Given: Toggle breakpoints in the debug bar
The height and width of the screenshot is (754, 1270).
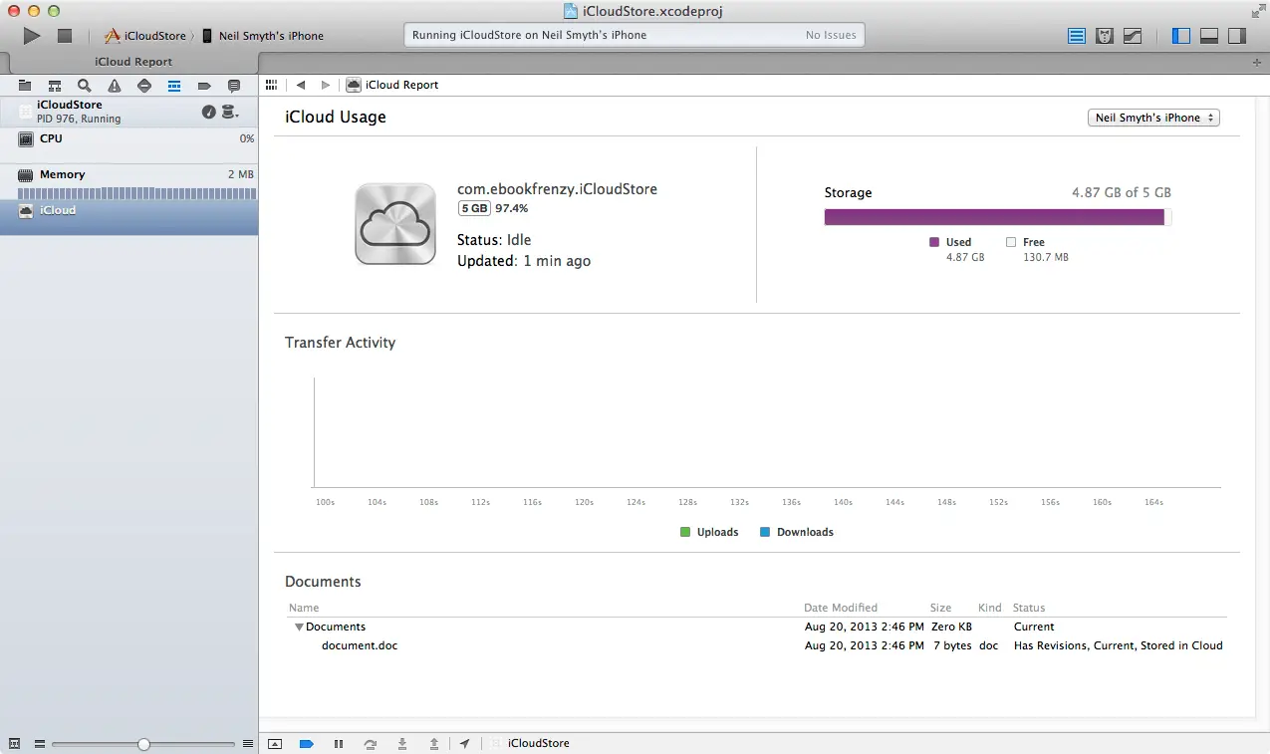Looking at the screenshot, I should coord(307,744).
